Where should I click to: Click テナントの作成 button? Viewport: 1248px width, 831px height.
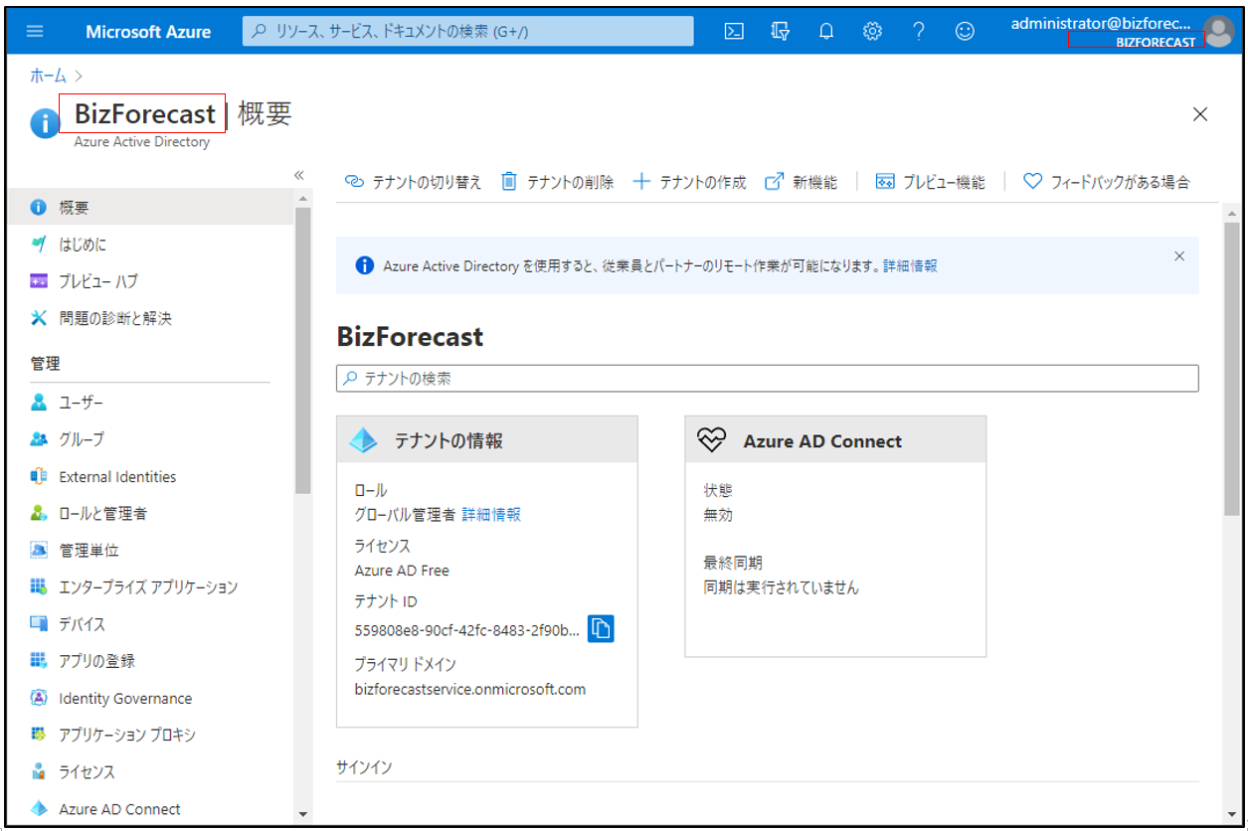pyautogui.click(x=690, y=182)
